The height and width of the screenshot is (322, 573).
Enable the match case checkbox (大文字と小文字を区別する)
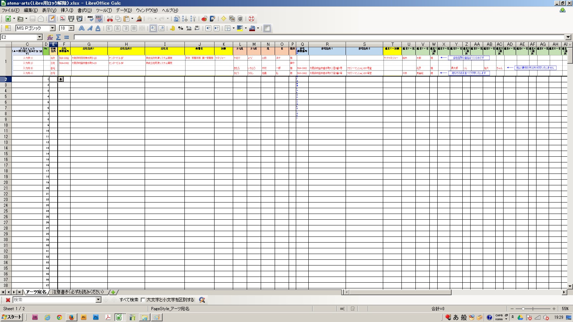143,300
